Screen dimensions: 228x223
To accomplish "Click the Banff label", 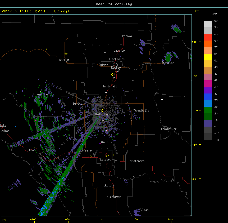I will tap(33, 150).
